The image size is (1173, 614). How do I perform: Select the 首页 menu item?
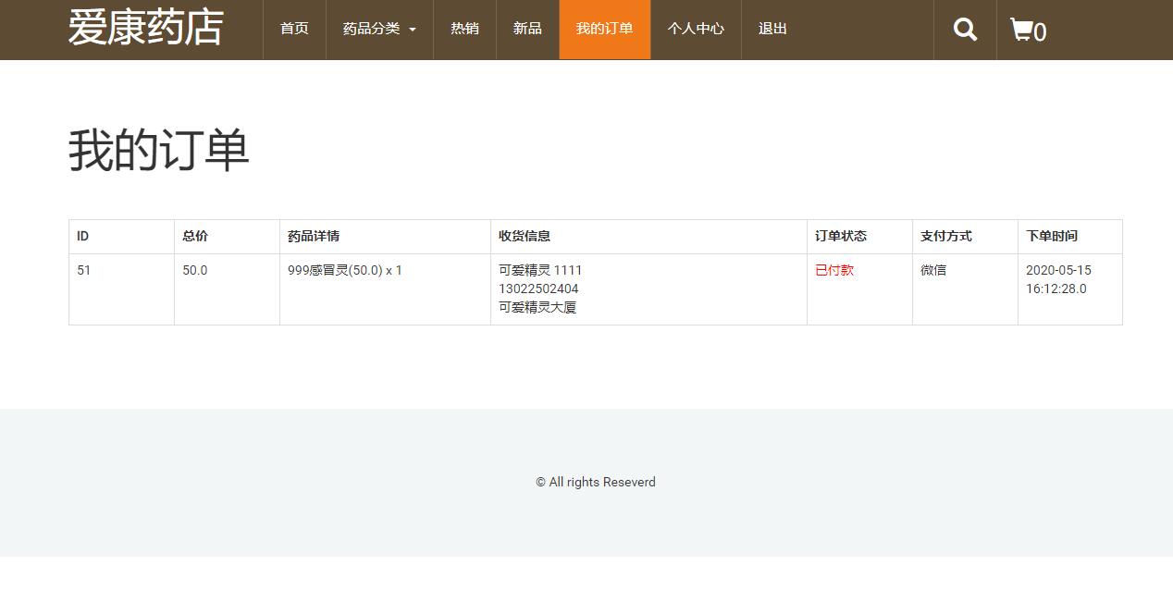click(294, 29)
